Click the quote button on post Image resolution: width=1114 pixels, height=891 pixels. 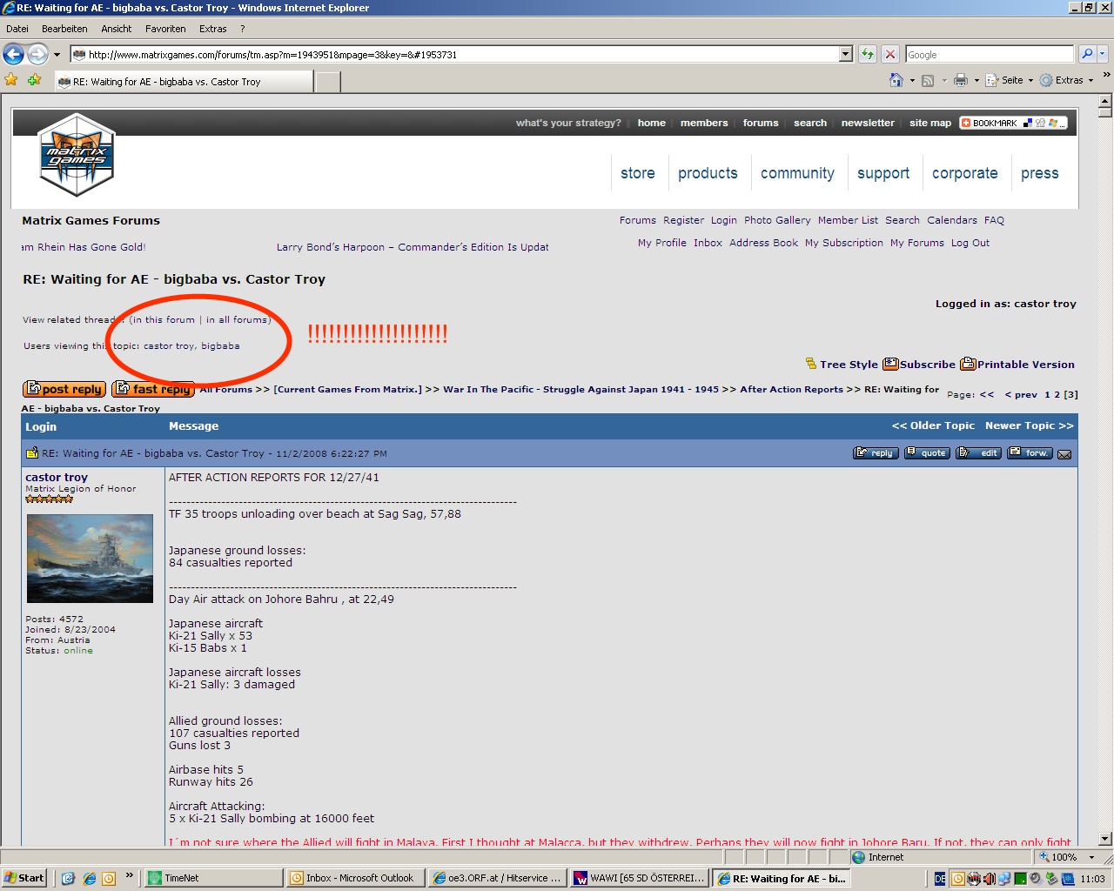tap(927, 453)
